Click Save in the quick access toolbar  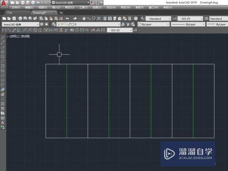tap(23, 3)
